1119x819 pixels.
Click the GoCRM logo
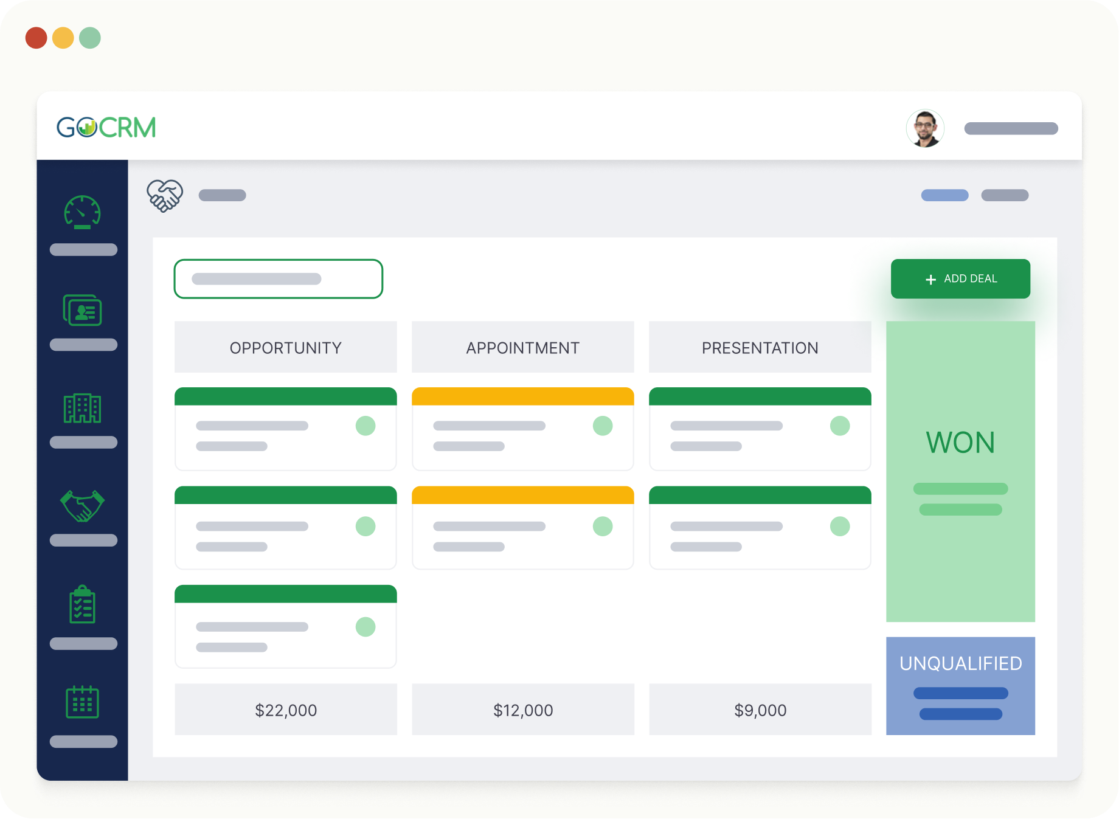[x=106, y=128]
